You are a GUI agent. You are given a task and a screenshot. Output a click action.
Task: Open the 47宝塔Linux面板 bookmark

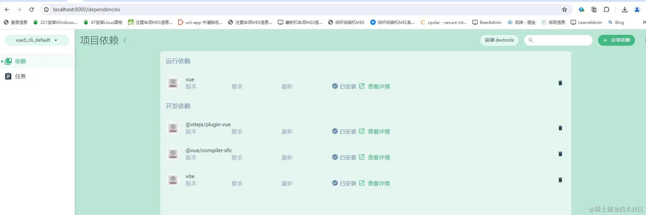click(x=103, y=22)
